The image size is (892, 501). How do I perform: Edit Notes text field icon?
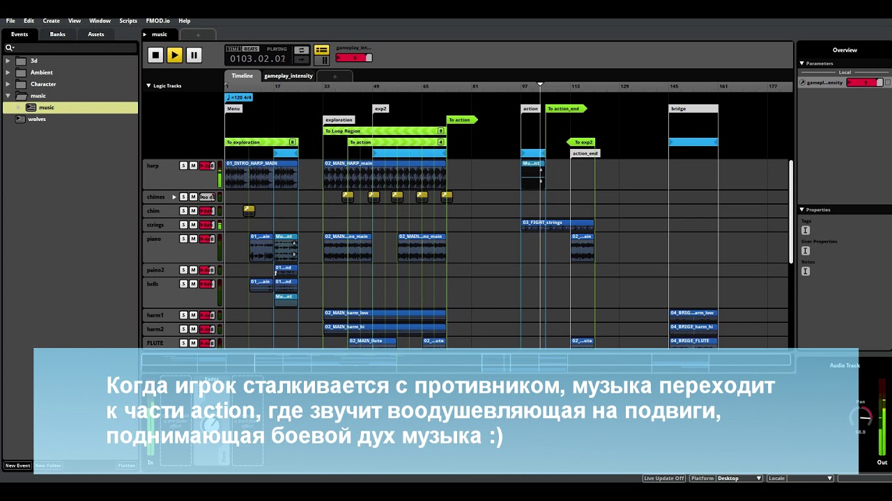806,271
